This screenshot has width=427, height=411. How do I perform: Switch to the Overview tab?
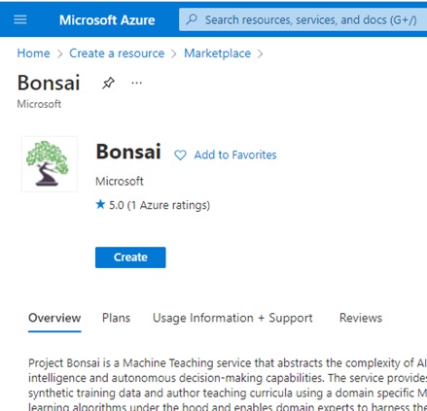pyautogui.click(x=54, y=318)
